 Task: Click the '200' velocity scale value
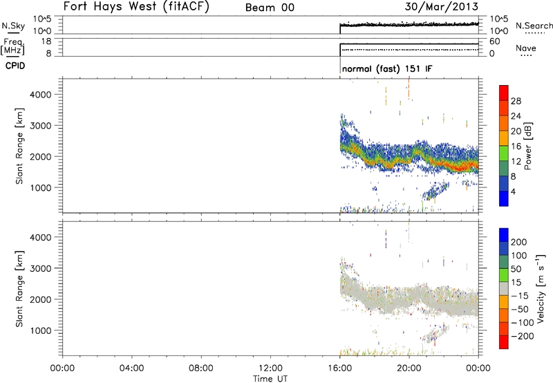[519, 242]
